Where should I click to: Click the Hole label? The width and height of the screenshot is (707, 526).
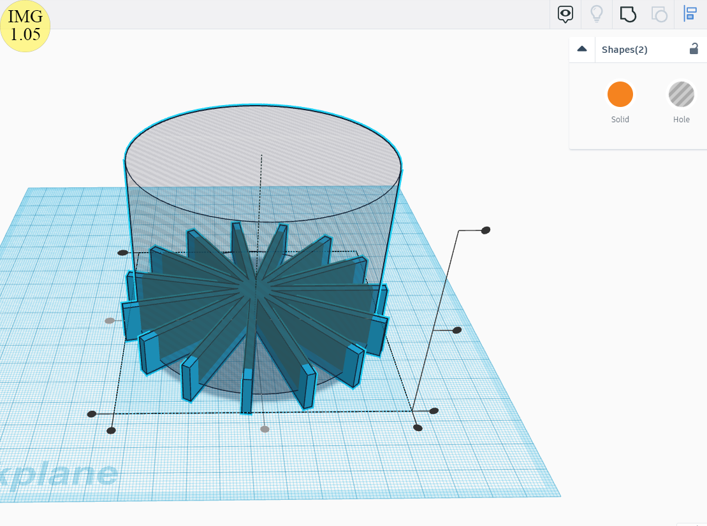coord(681,119)
